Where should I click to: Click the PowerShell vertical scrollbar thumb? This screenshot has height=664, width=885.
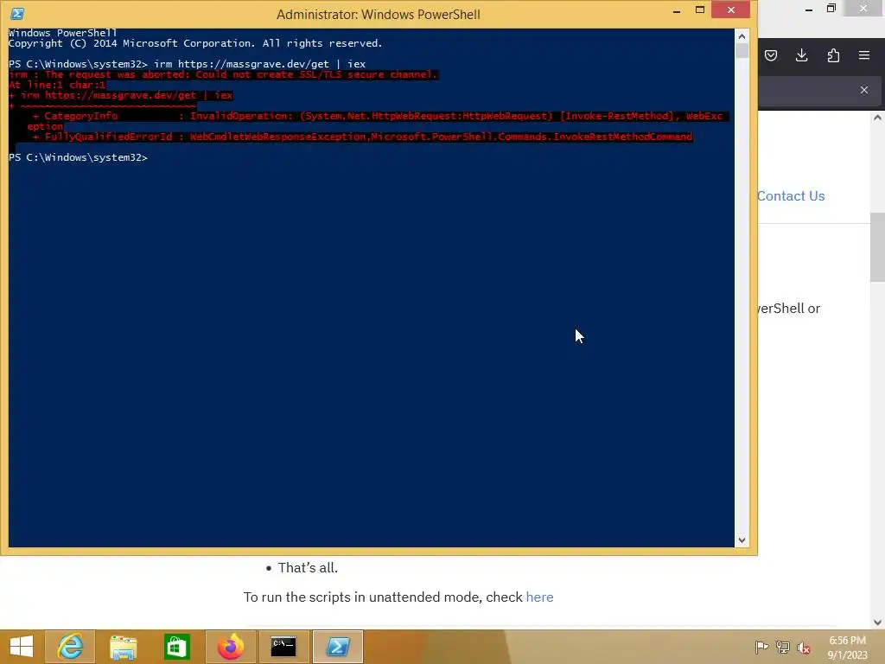[742, 51]
